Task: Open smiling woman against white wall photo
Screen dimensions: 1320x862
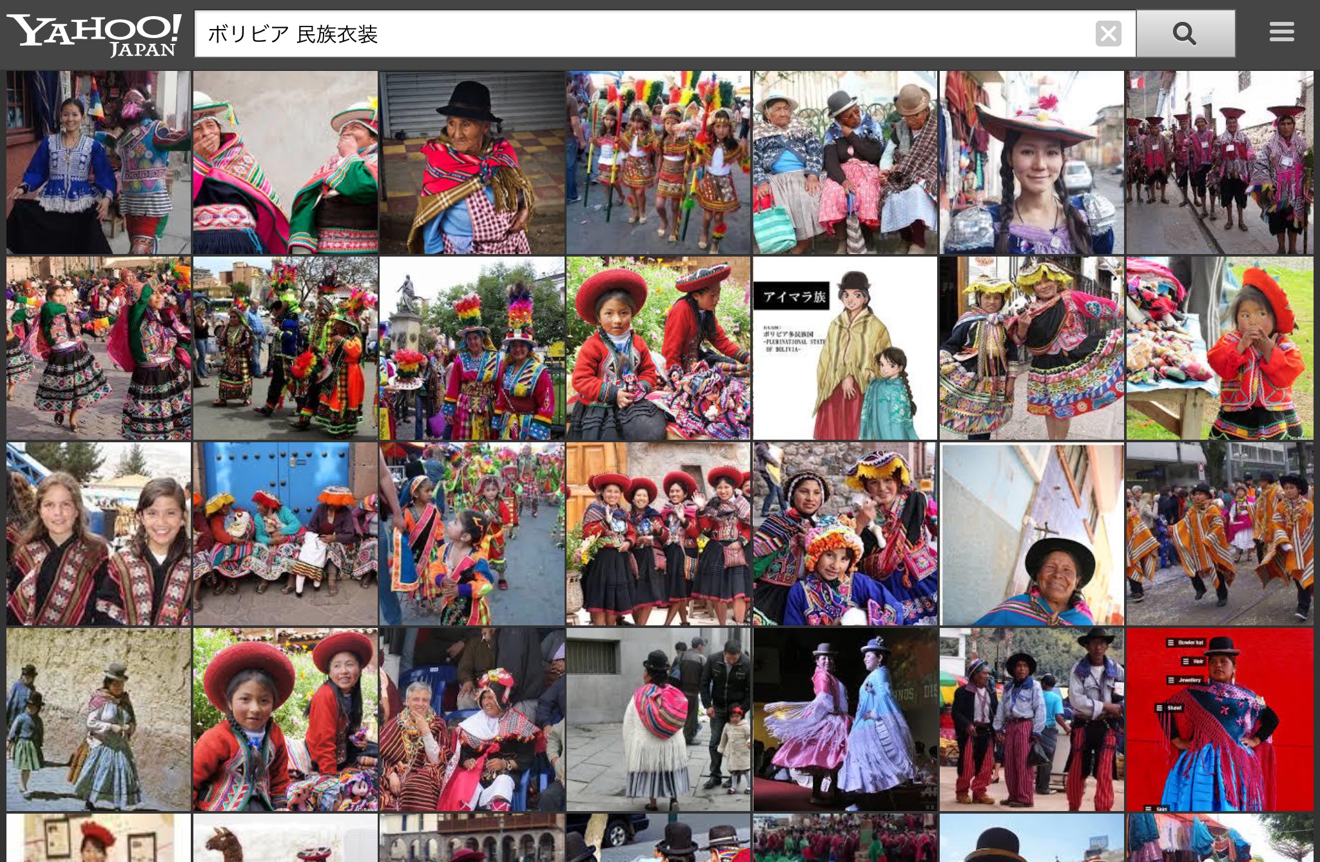Action: [1031, 534]
